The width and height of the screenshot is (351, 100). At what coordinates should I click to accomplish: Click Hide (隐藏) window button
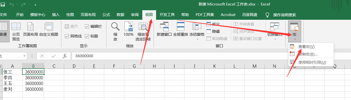click(213, 31)
